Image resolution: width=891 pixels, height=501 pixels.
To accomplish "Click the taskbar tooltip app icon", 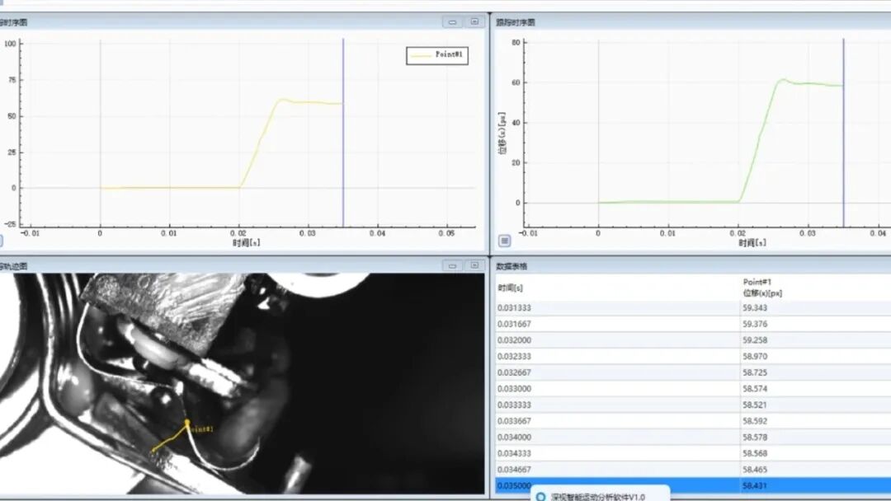I will [540, 496].
